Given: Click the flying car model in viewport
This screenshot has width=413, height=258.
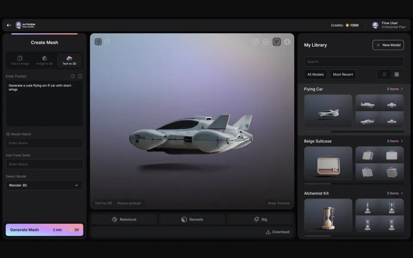Looking at the screenshot, I should coord(191,134).
